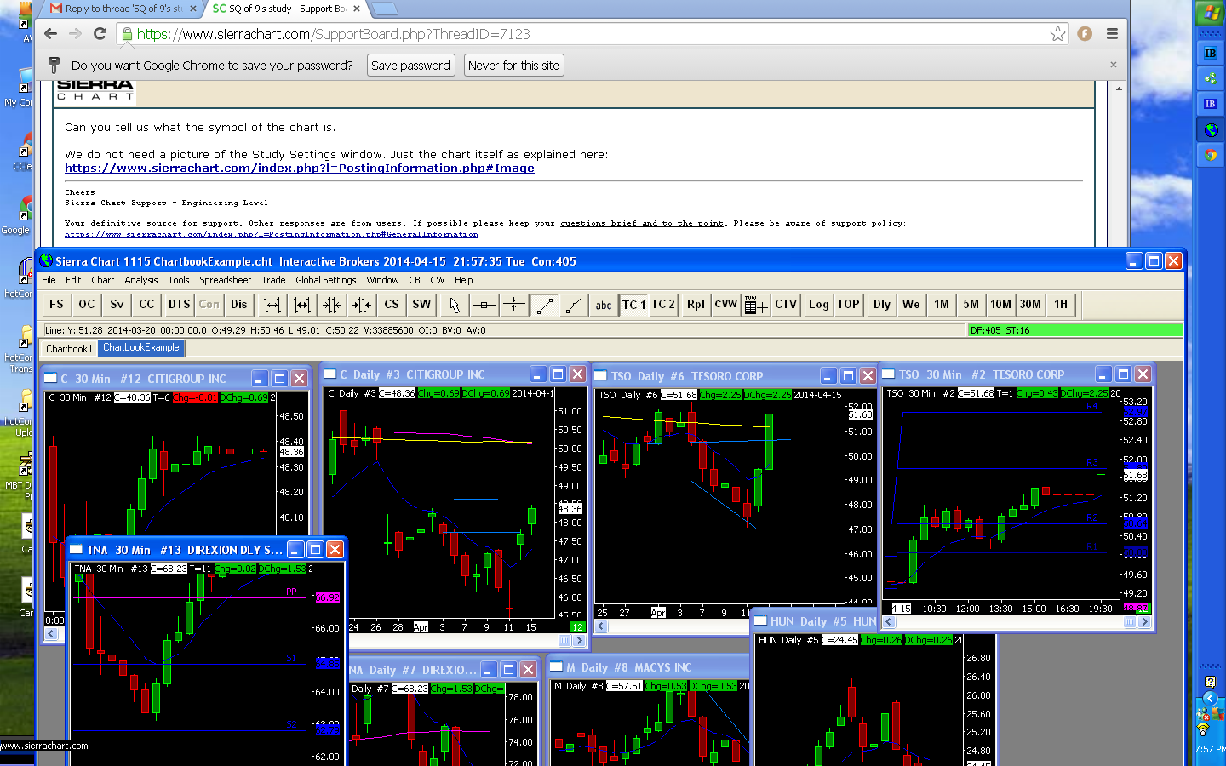Click the compress bars both sides icon
The height and width of the screenshot is (766, 1226).
pos(332,305)
